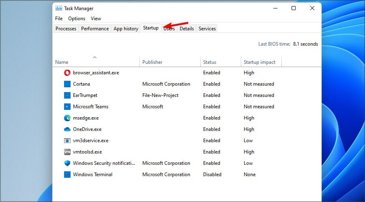Click the File-New-Project publisher cell
This screenshot has height=202, width=365.
click(160, 95)
